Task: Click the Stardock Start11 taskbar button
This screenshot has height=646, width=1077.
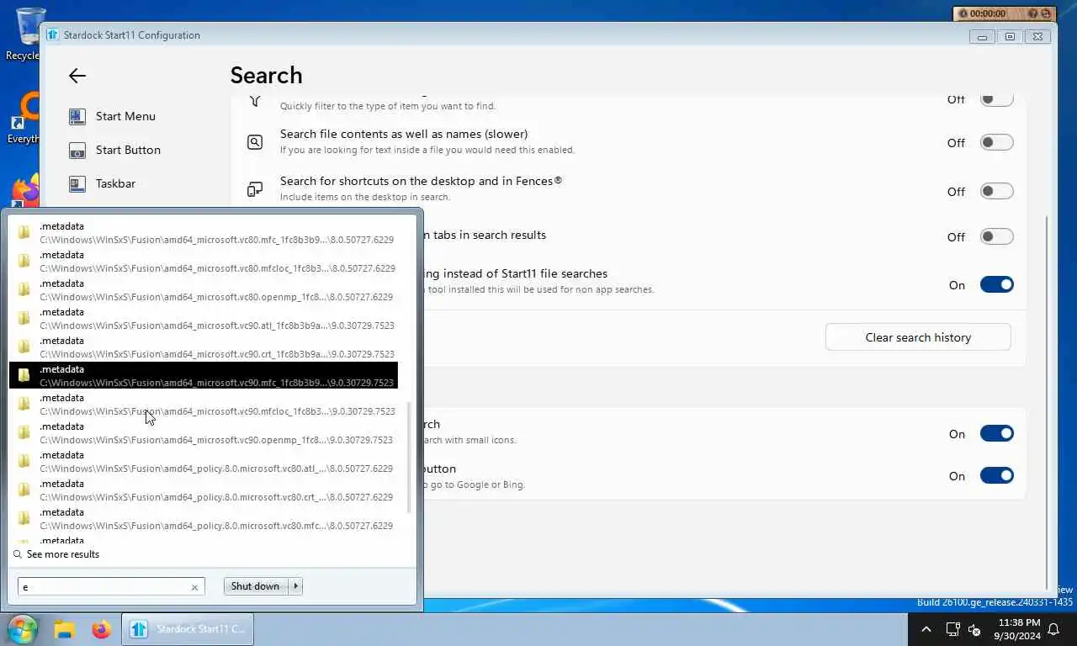Action: coord(188,629)
